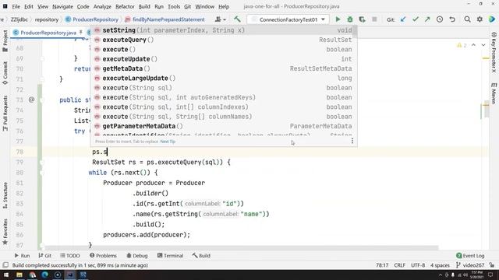
Task: Change 4 spaces indent setting
Action: 440,265
